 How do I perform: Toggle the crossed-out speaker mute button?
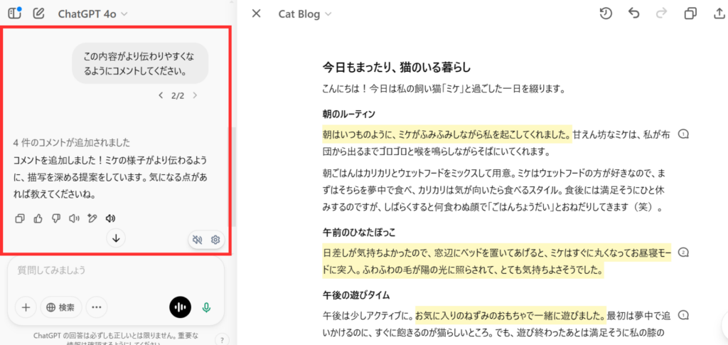[198, 240]
